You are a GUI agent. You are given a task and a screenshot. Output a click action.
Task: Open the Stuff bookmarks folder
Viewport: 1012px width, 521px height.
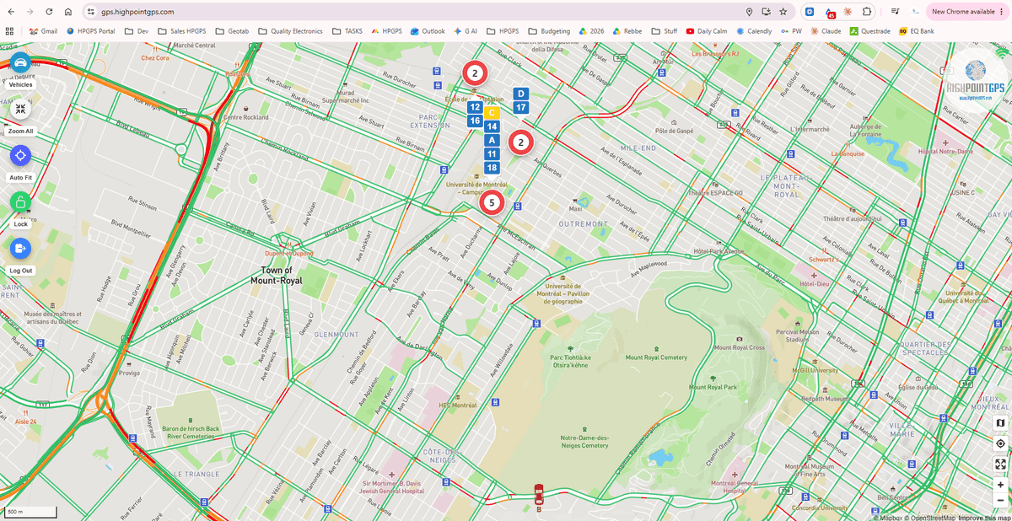pos(663,31)
